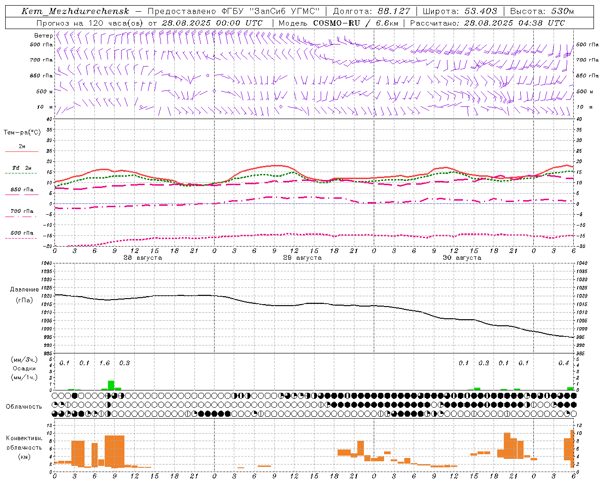Click the (гПа) pressure unit label
The height and width of the screenshot is (480, 601).
pyautogui.click(x=24, y=300)
